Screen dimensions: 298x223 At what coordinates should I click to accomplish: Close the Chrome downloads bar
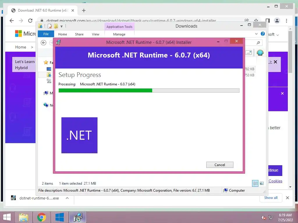tap(287, 198)
